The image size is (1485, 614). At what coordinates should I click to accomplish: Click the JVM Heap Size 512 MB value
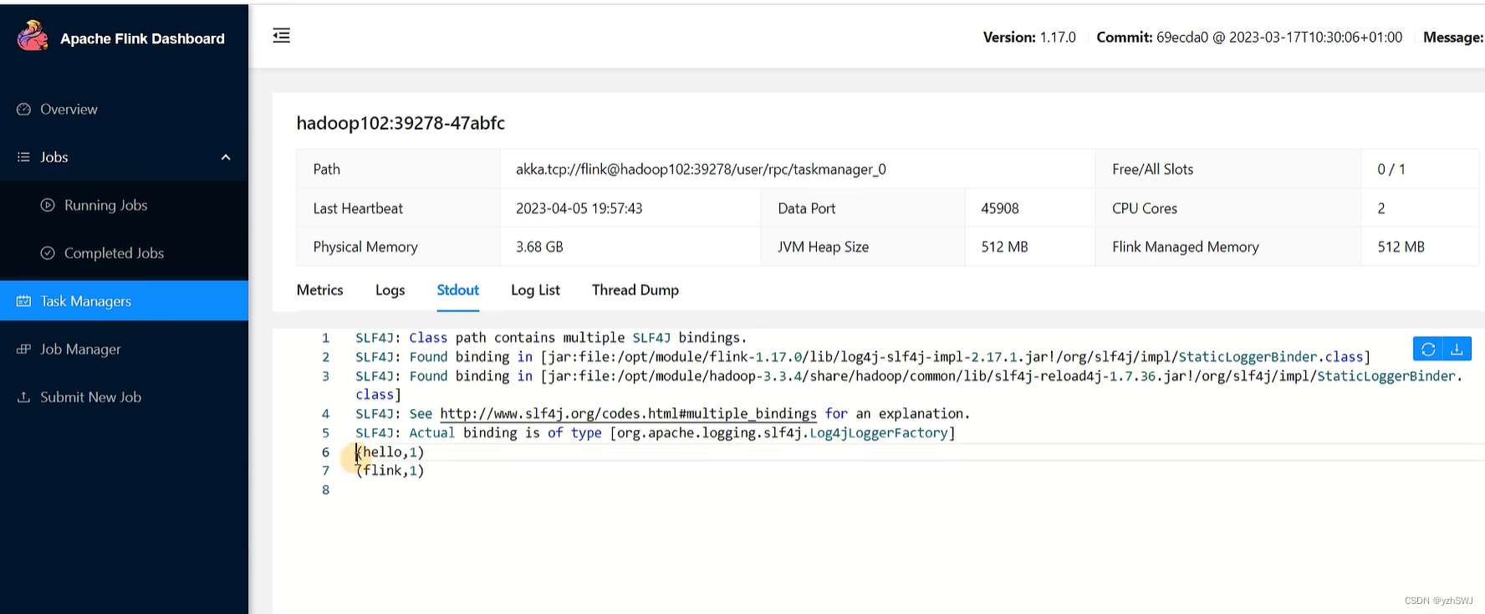click(x=1004, y=247)
